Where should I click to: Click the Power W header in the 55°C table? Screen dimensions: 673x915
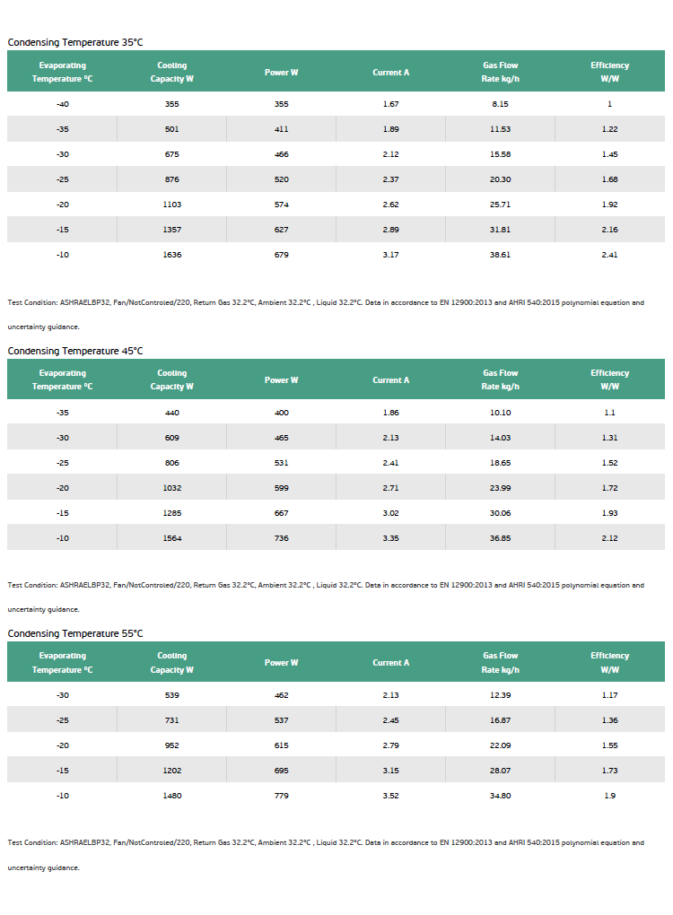point(282,662)
